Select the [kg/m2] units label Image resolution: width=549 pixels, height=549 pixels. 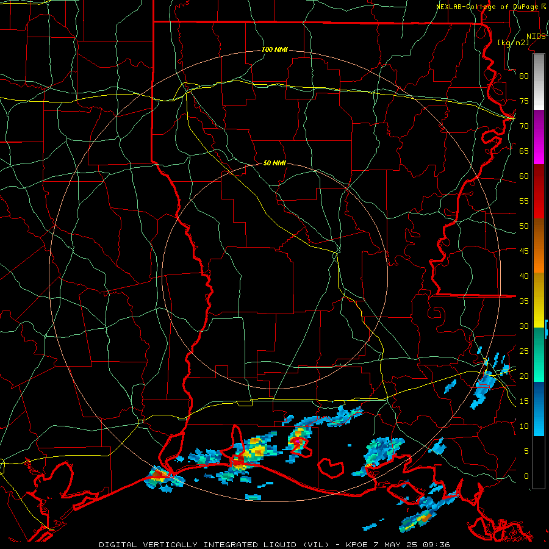[x=513, y=43]
